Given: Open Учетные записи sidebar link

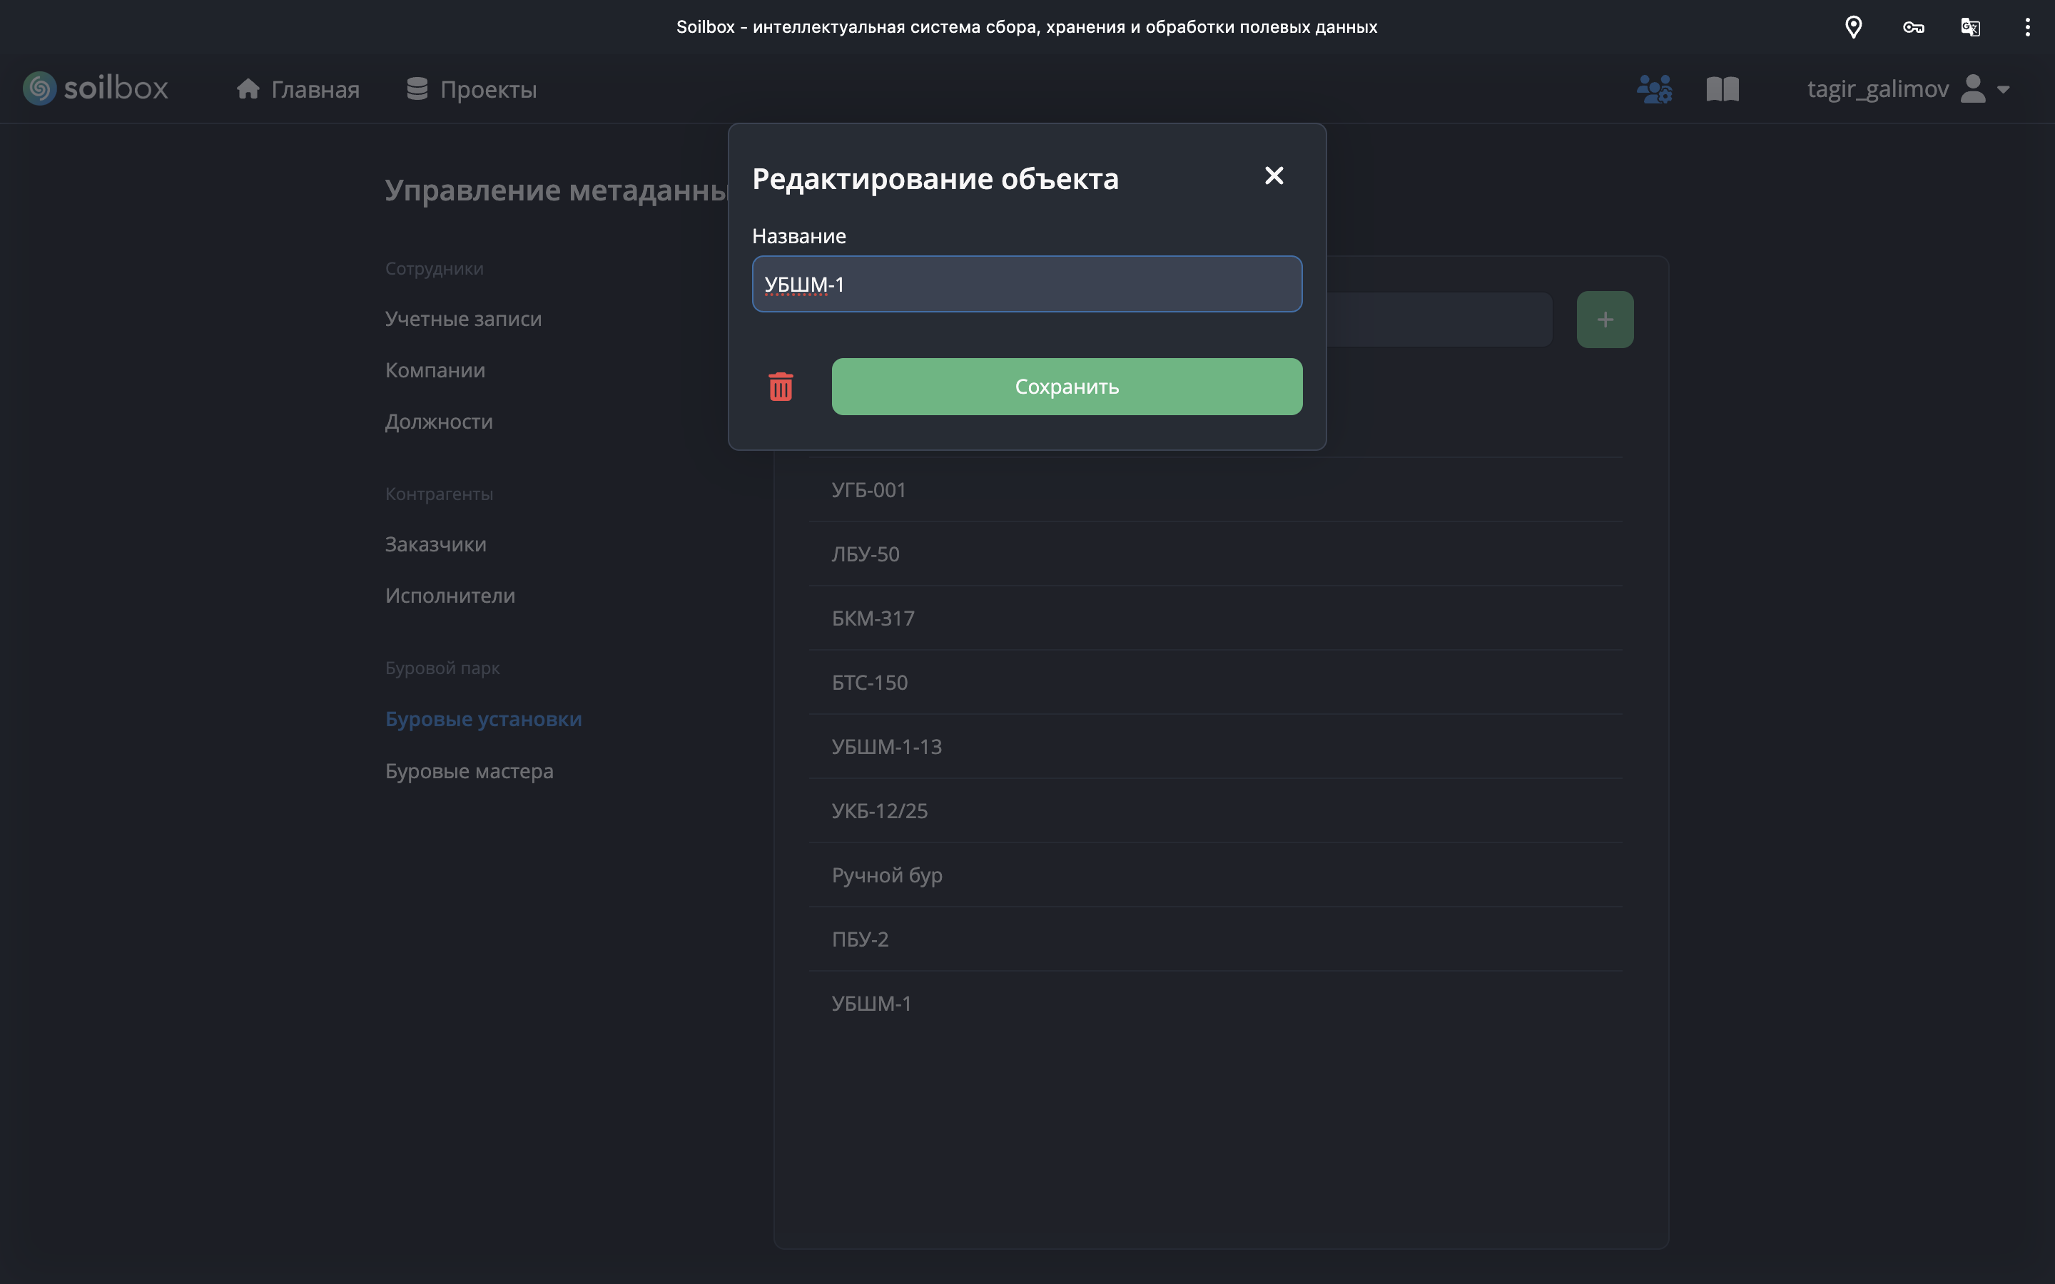Looking at the screenshot, I should [463, 318].
